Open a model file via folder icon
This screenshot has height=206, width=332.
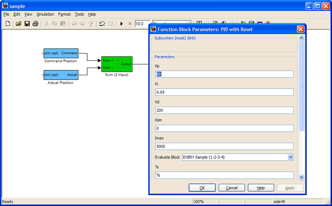[19, 24]
